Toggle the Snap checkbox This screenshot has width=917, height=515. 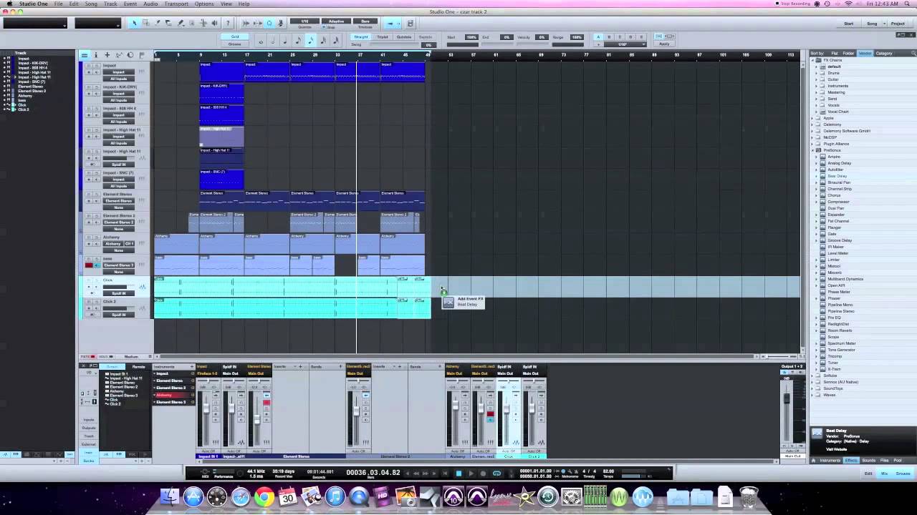click(325, 27)
